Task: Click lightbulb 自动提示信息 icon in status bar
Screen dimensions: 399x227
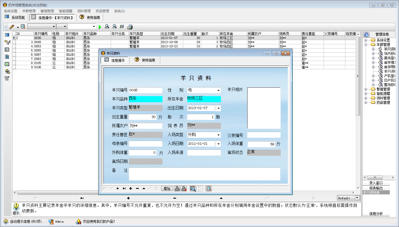Action: (6, 221)
